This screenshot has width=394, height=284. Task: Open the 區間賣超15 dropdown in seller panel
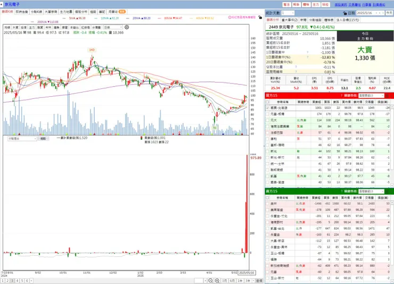point(372,191)
